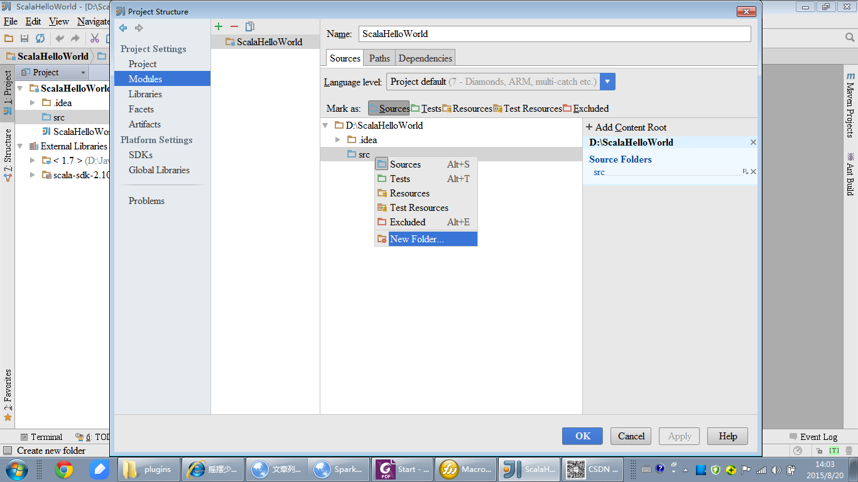
Task: Expand the .idea folder in content tree
Action: click(x=338, y=140)
